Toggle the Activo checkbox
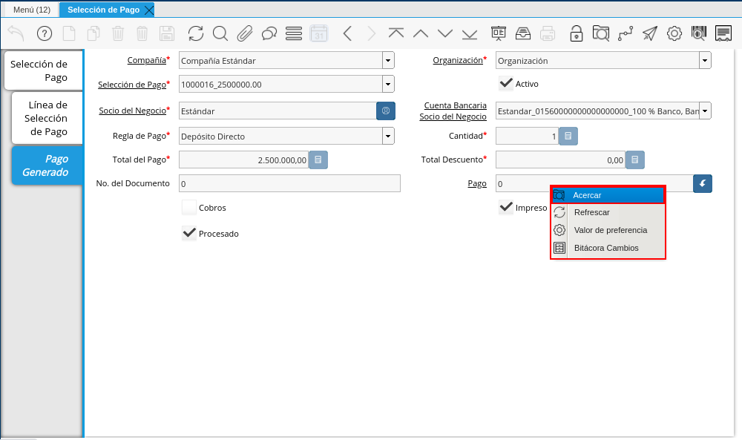Viewport: 742px width, 440px height. tap(507, 83)
